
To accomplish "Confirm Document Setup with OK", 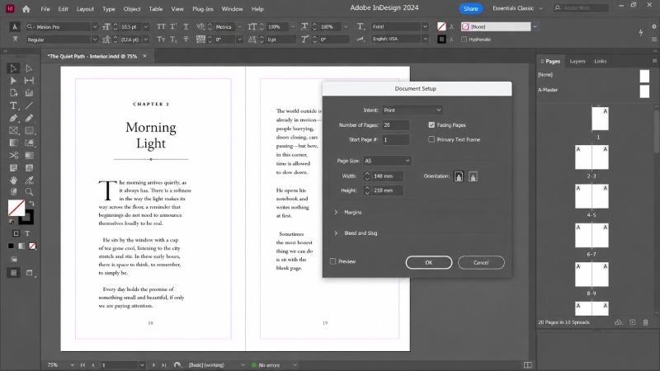I will click(429, 262).
